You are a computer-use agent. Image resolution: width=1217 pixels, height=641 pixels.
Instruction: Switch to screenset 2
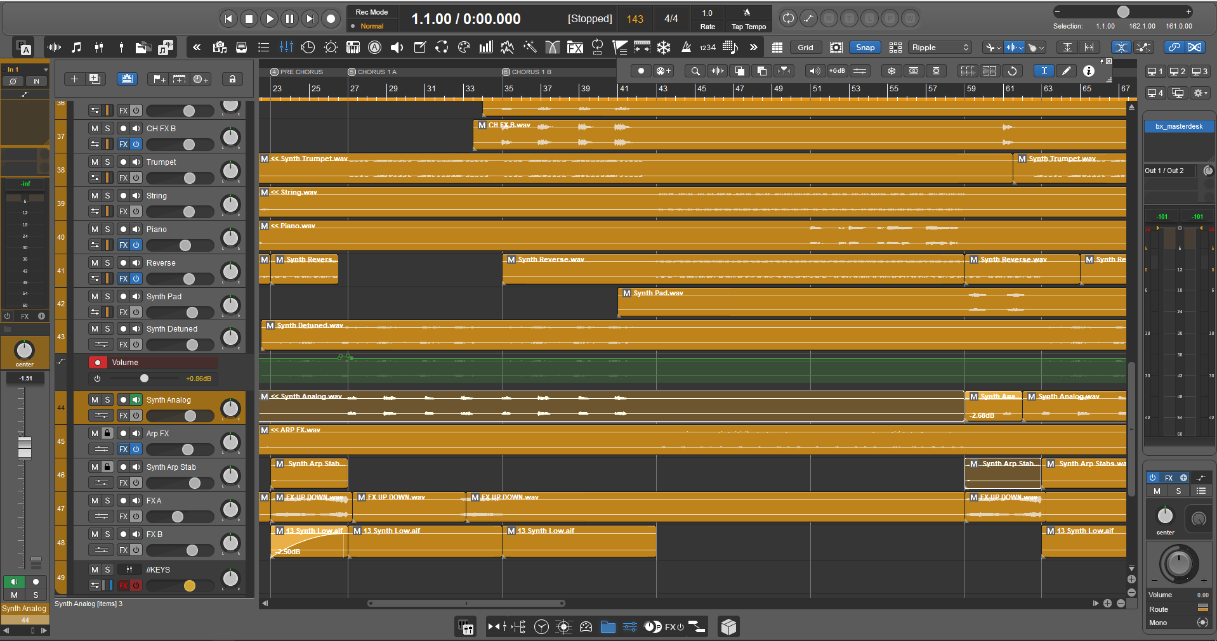[1178, 72]
